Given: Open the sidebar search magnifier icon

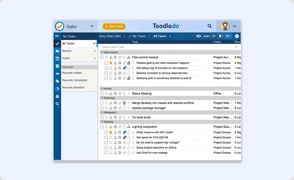Looking at the screenshot, I should tap(57, 104).
